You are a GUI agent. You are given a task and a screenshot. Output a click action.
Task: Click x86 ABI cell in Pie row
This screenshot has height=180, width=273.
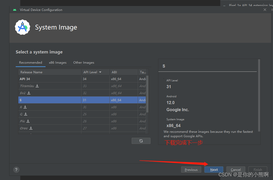124,121
